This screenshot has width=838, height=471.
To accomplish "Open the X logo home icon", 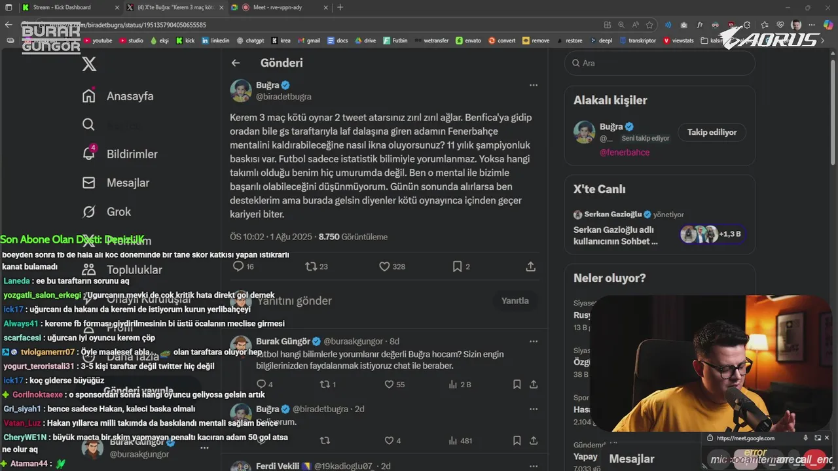I will click(89, 63).
